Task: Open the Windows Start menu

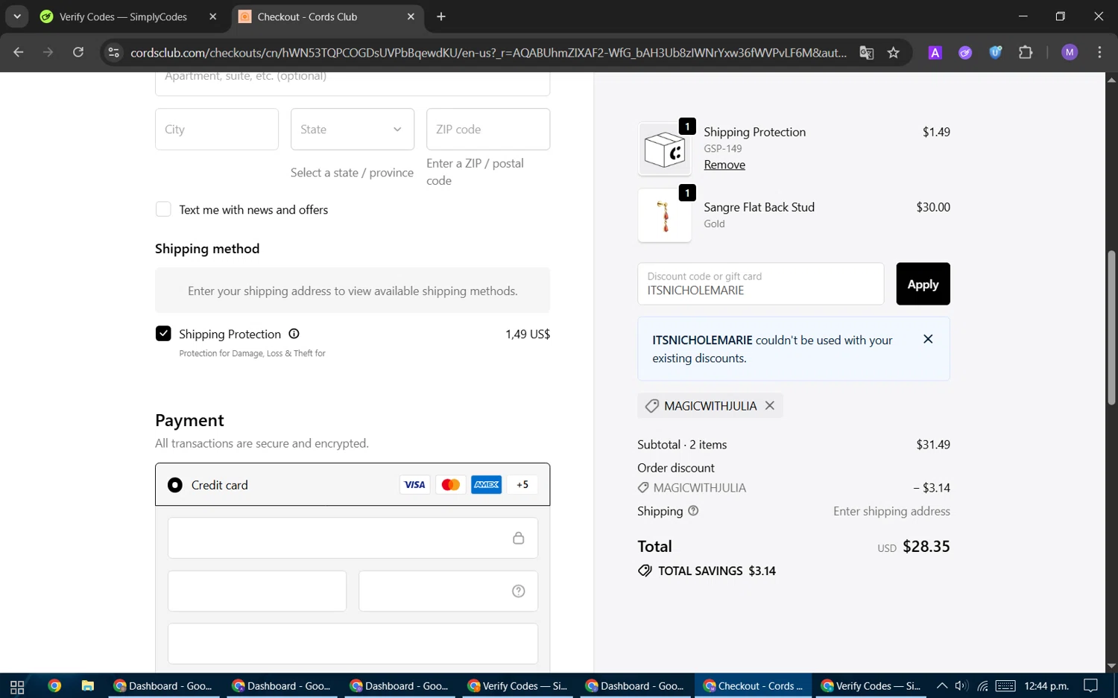Action: click(x=17, y=686)
